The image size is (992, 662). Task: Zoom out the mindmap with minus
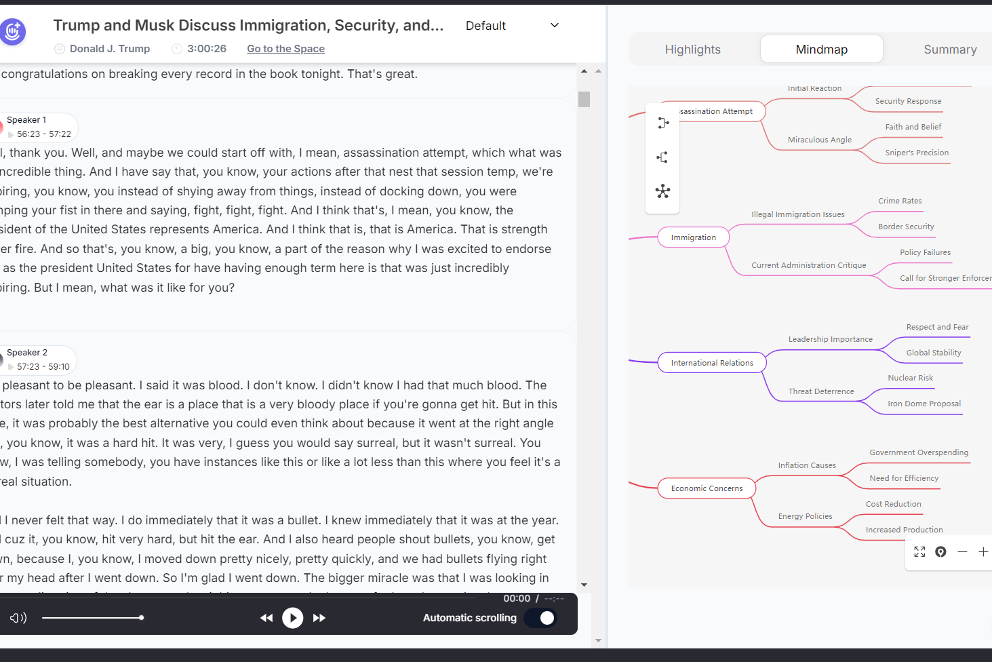pyautogui.click(x=962, y=552)
